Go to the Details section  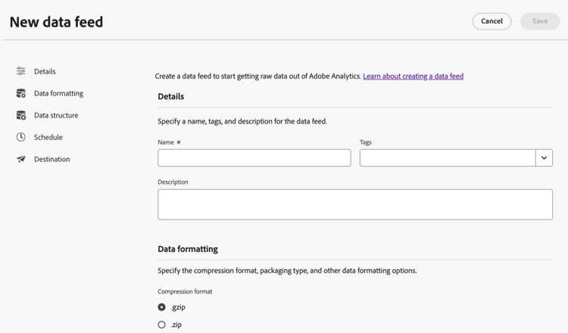(x=45, y=71)
